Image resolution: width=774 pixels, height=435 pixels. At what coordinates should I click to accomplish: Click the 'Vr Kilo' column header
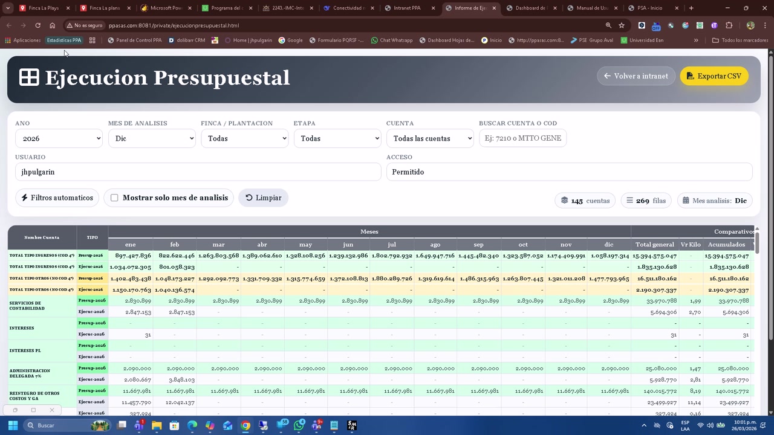(x=691, y=244)
